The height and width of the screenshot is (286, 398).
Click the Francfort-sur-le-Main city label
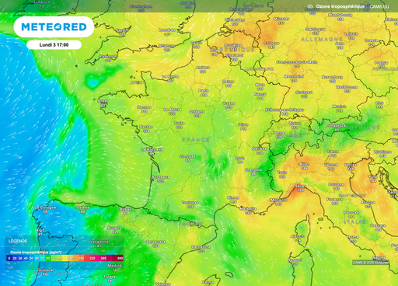[x=297, y=62]
